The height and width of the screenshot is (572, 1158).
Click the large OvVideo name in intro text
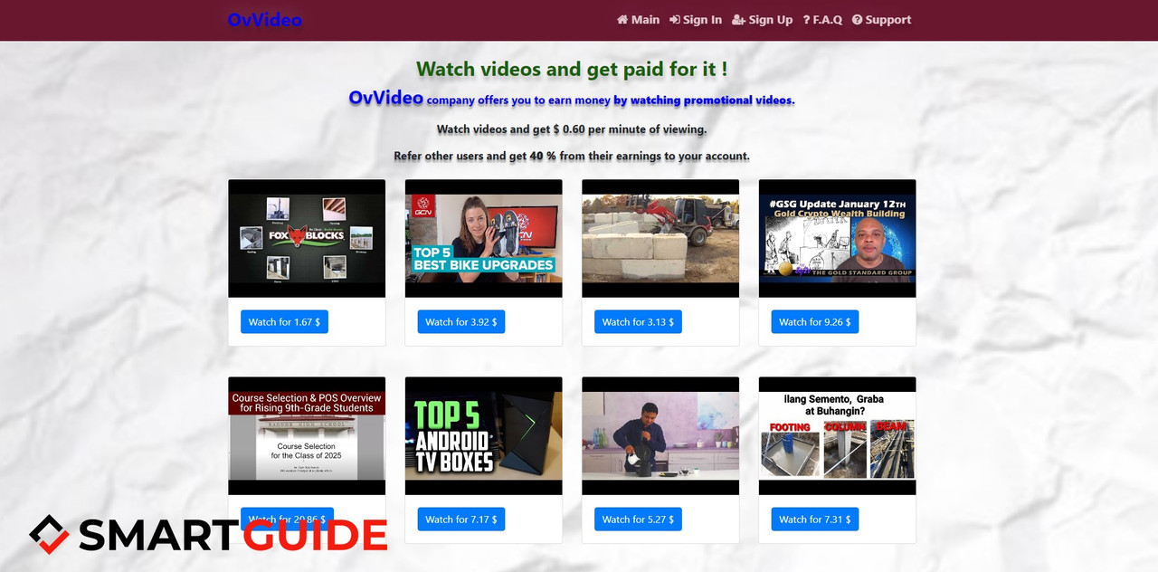pyautogui.click(x=386, y=98)
